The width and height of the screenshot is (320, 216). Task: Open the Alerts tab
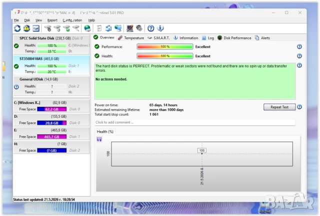[262, 38]
